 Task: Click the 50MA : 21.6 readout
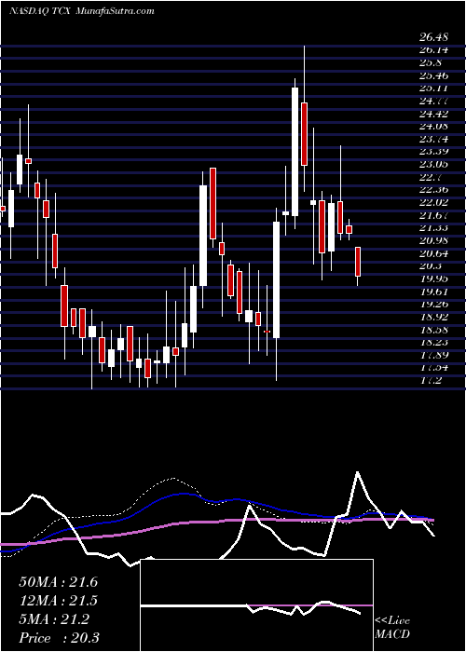coord(58,582)
